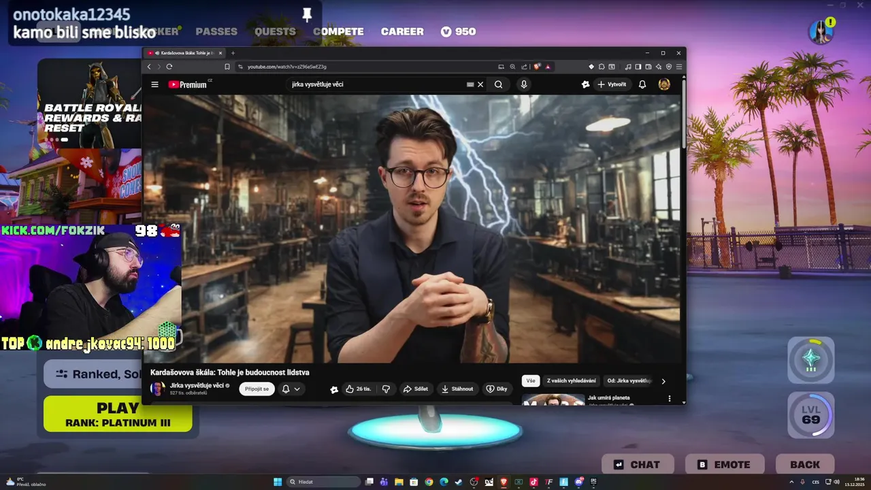
Task: Bookmark this page in the address bar
Action: point(227,67)
